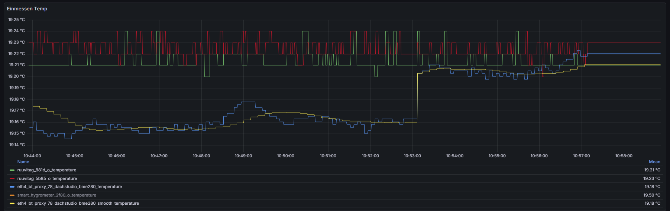
Task: Click the 10:57:00 time axis label
Action: point(581,156)
